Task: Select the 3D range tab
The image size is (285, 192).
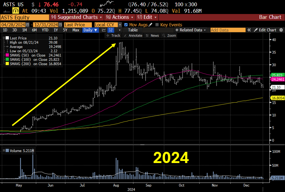Action: pos(15,30)
